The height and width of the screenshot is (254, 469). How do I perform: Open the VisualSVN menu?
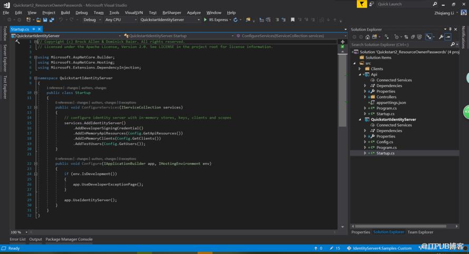[134, 13]
